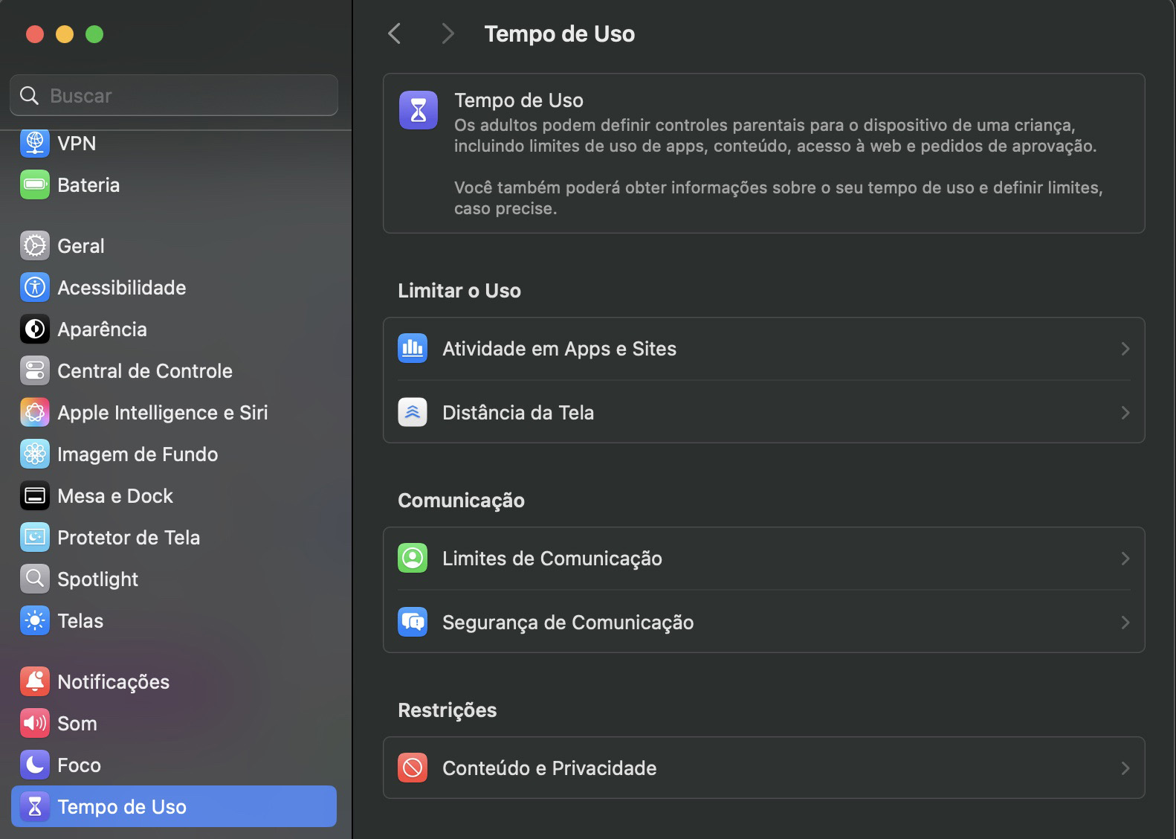Image resolution: width=1176 pixels, height=839 pixels.
Task: Click the large hourglass icon in header card
Action: click(x=419, y=110)
